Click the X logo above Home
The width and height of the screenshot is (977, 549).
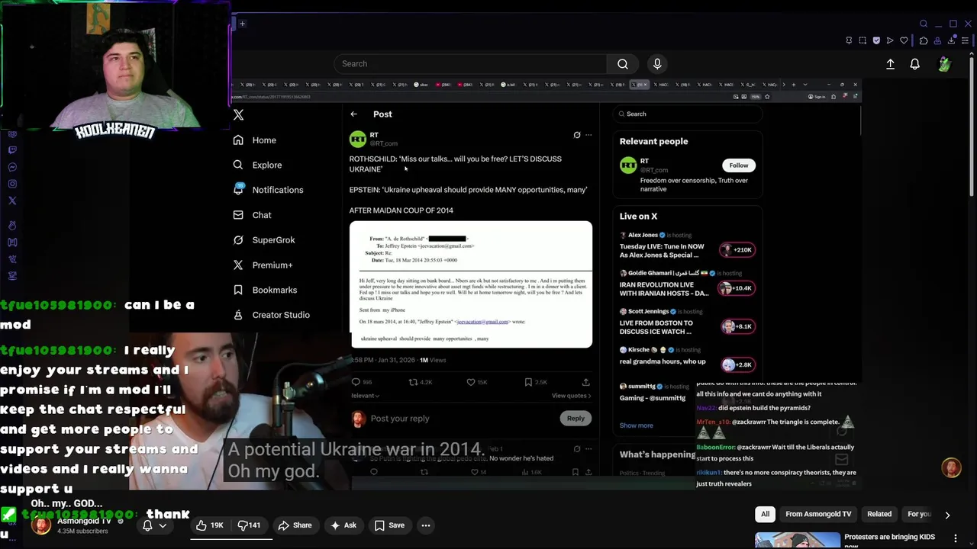(x=239, y=114)
